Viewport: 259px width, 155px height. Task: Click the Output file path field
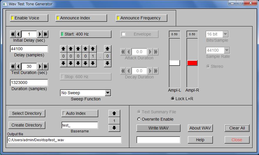pos(64,140)
